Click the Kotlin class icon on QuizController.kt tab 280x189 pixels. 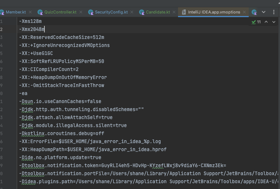coord(40,12)
